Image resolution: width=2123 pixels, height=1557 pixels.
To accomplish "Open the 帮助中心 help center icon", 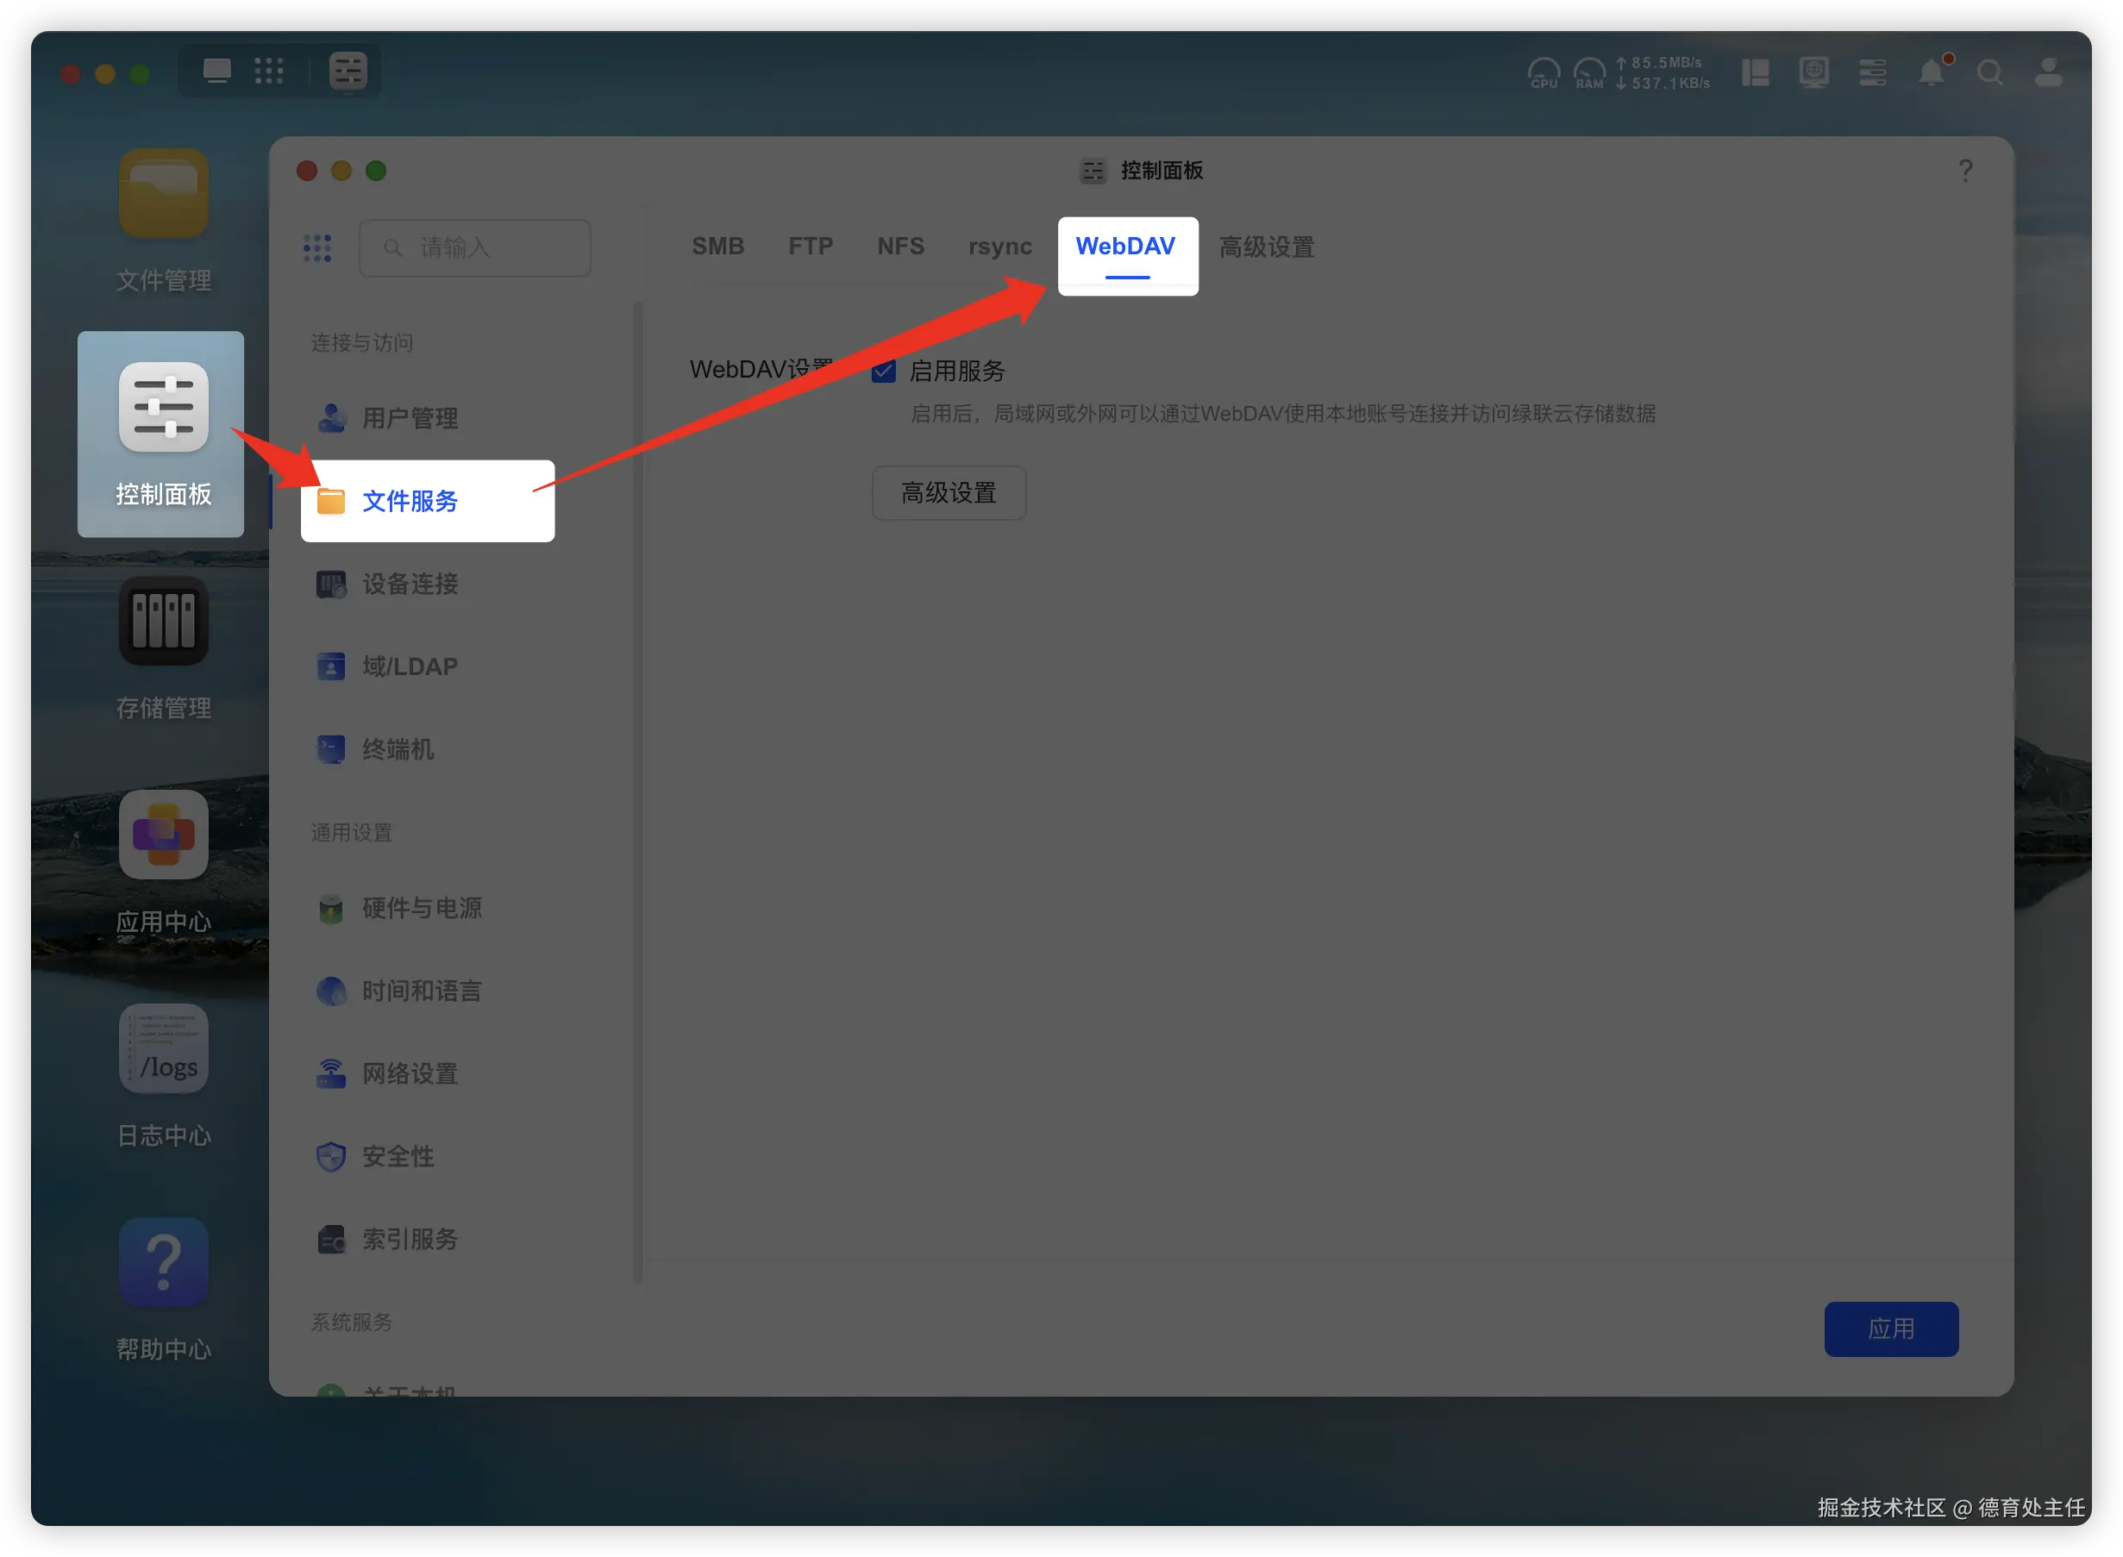I will click(163, 1263).
